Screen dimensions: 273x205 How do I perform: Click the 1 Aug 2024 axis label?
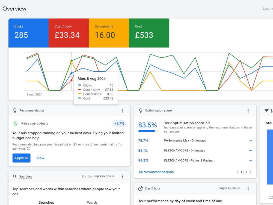pyautogui.click(x=34, y=95)
